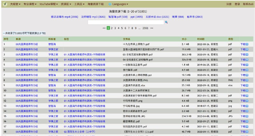255x136 pixels.
Task: Download 大圆满龙钦宁体传承祖师传.pdf
Action: point(244,96)
